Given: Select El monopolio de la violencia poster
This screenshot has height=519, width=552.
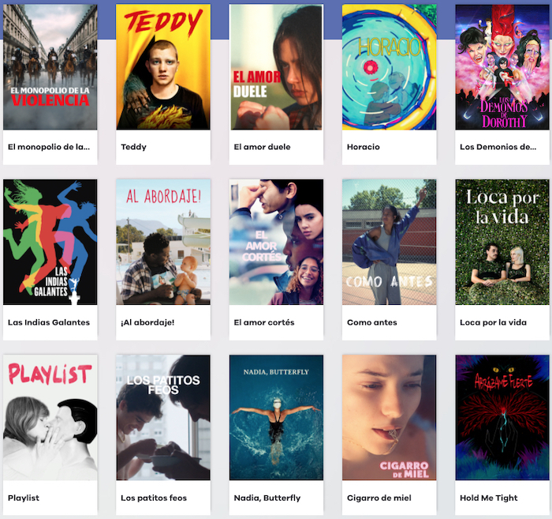Looking at the screenshot, I should pos(50,67).
